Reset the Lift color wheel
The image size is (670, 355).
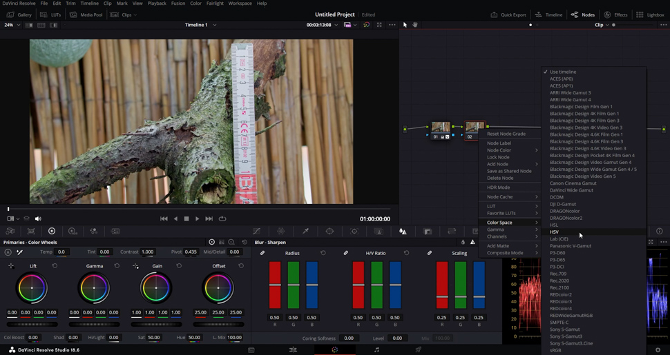point(55,266)
